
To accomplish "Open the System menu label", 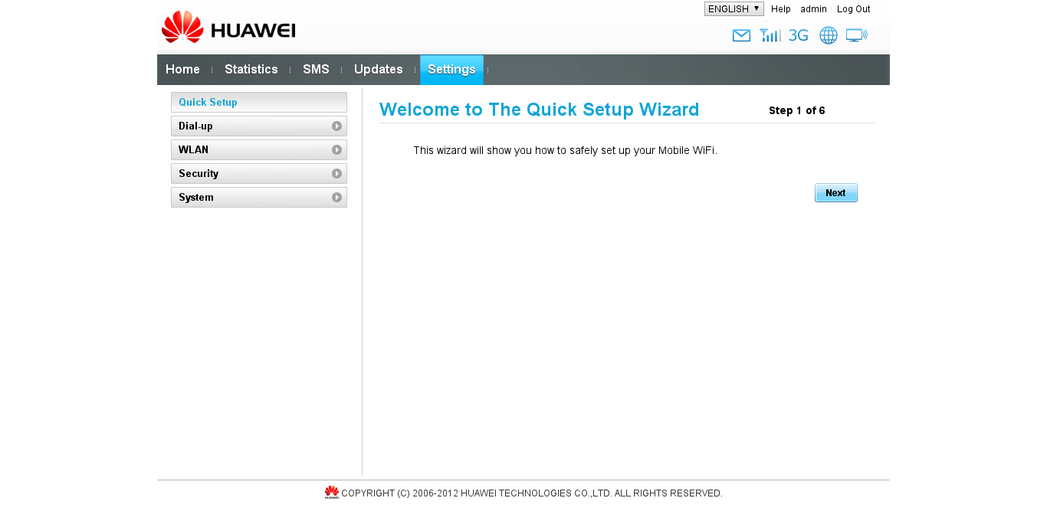I will (196, 197).
